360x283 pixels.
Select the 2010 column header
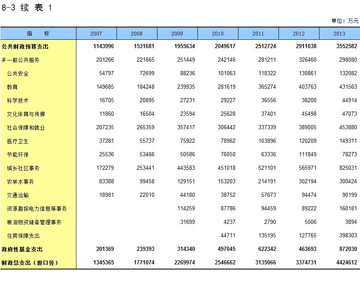tap(218, 33)
